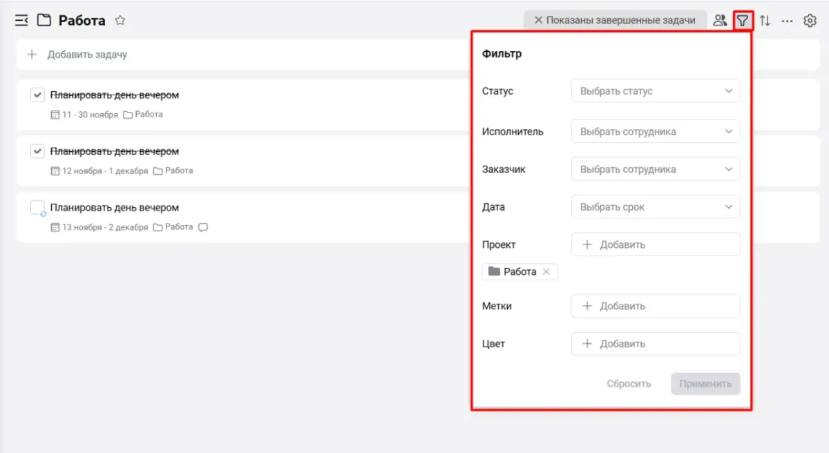
Task: Add a color in the Цвет field
Action: tap(655, 344)
